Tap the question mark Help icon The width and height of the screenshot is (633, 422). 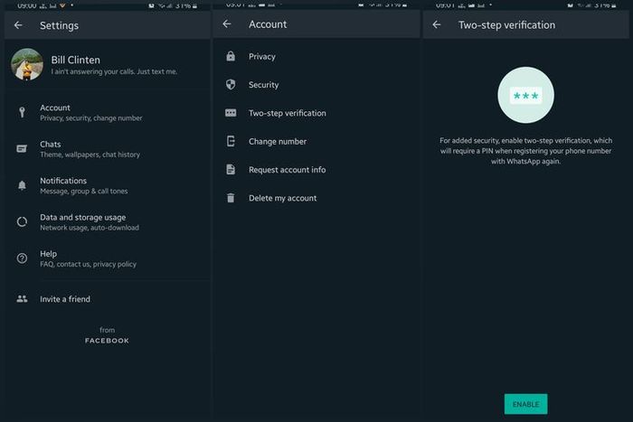coord(22,258)
